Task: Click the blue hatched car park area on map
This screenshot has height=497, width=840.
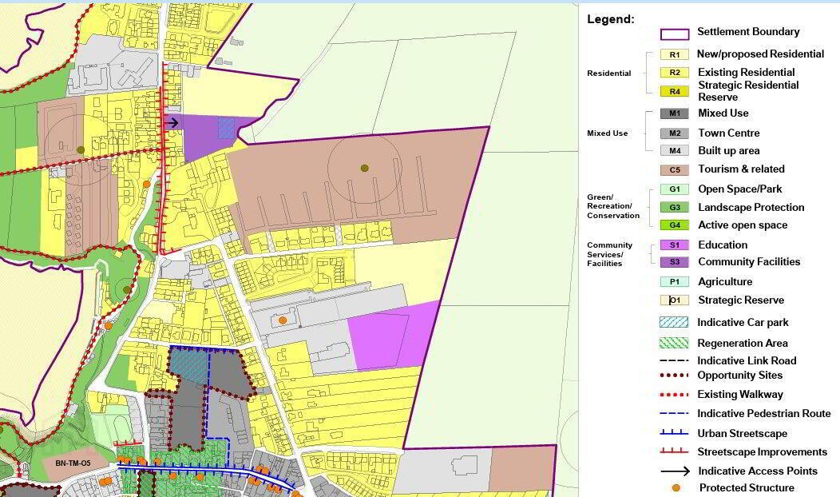Action: tap(189, 365)
